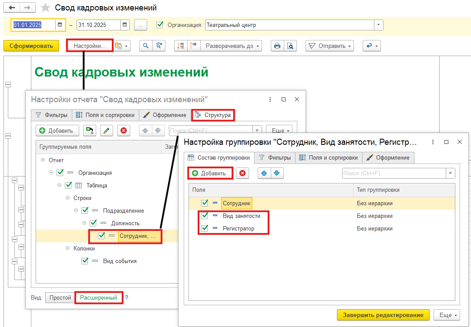Viewport: 471px width, 327px height.
Task: Click the red delete icon in Структура tab
Action: [x=124, y=130]
